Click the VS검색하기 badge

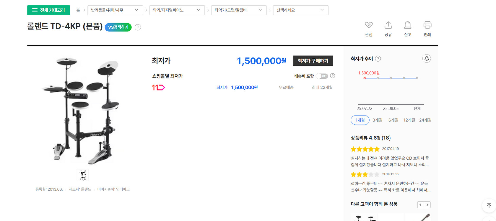118,27
